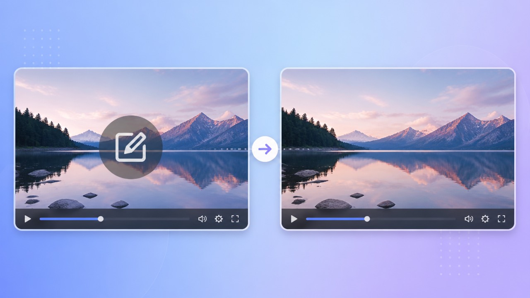Click the edit pencil overlay on left video
The width and height of the screenshot is (530, 298).
131,147
